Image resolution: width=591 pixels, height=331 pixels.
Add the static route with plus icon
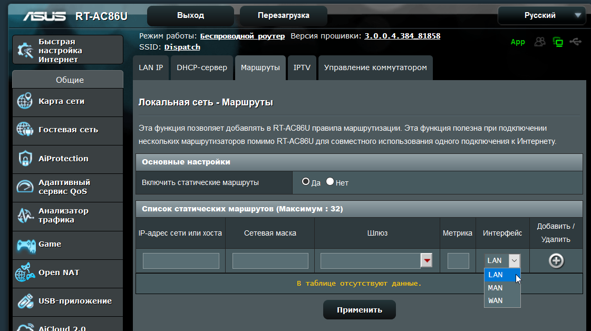pyautogui.click(x=556, y=260)
